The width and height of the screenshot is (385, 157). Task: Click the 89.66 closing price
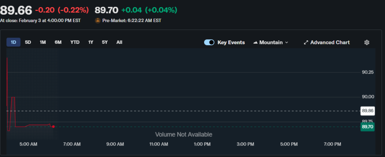click(16, 10)
